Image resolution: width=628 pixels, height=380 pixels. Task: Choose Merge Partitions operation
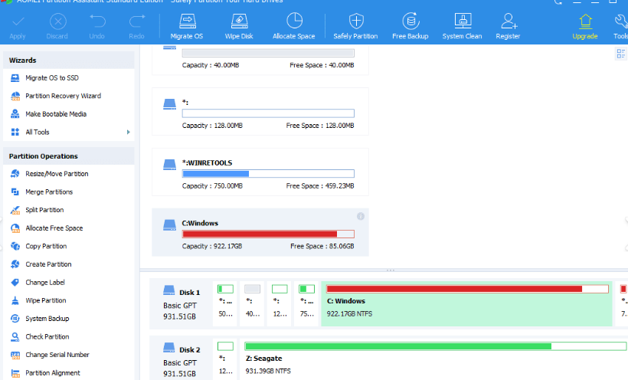49,192
